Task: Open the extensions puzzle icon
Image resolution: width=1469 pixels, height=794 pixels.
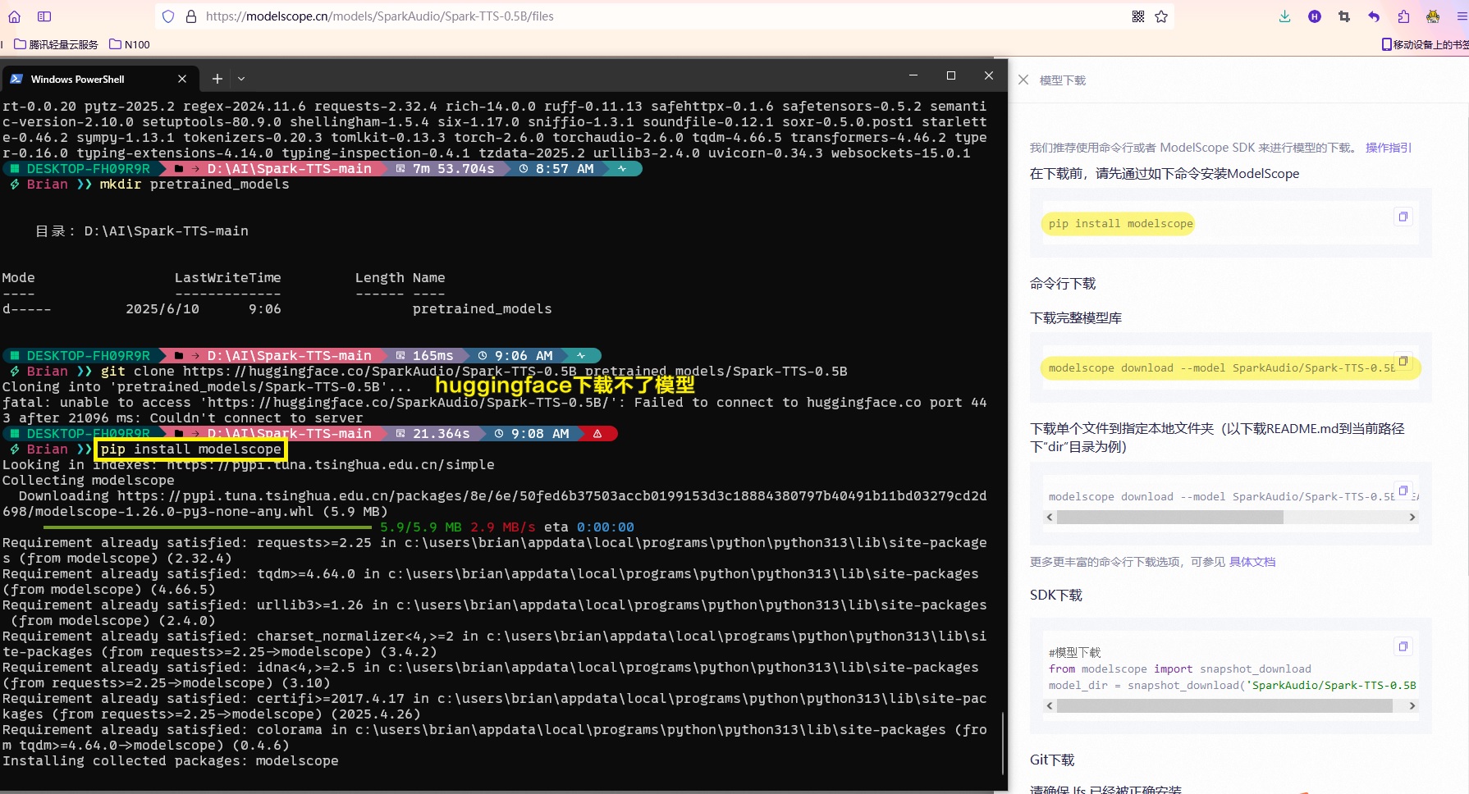Action: point(1403,16)
